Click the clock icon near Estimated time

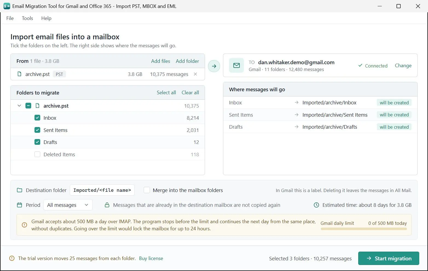(x=316, y=205)
